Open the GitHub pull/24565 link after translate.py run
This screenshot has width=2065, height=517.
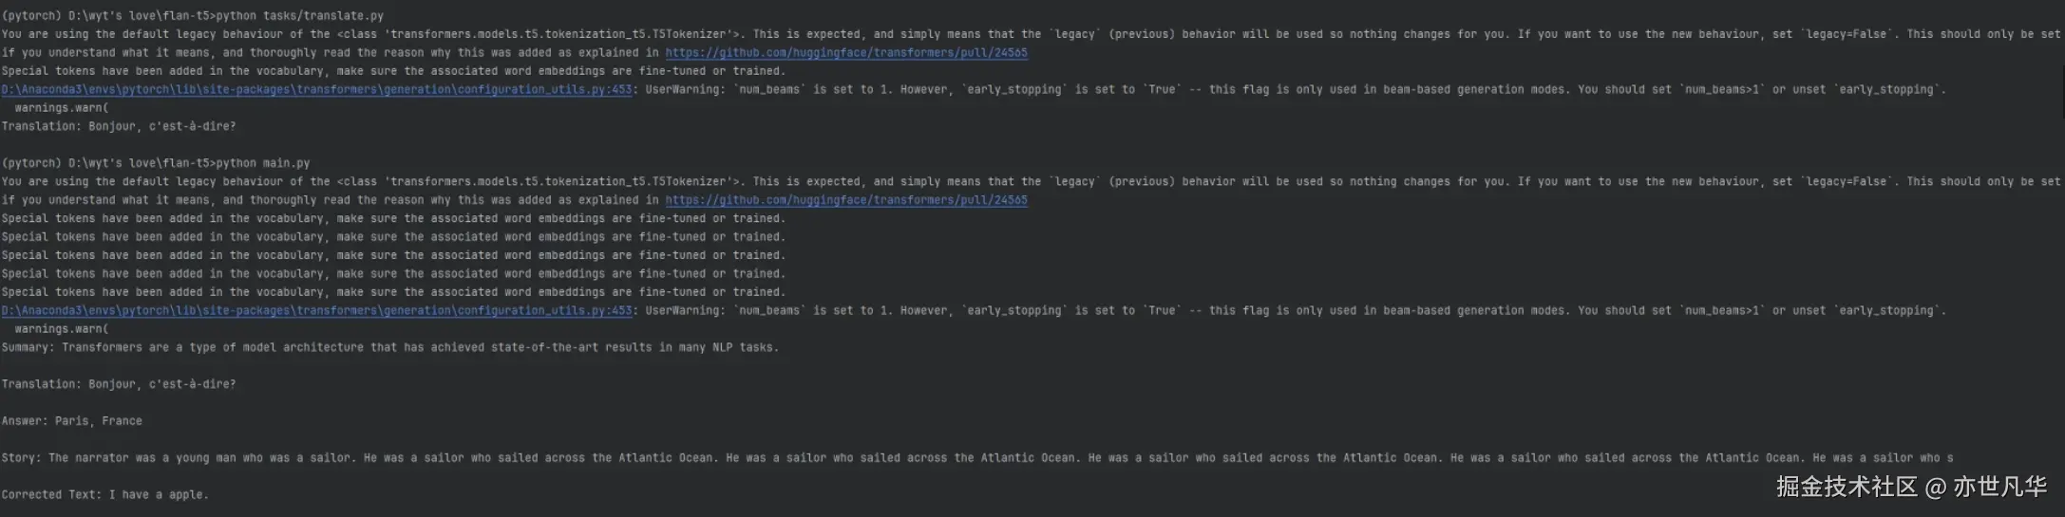click(845, 53)
